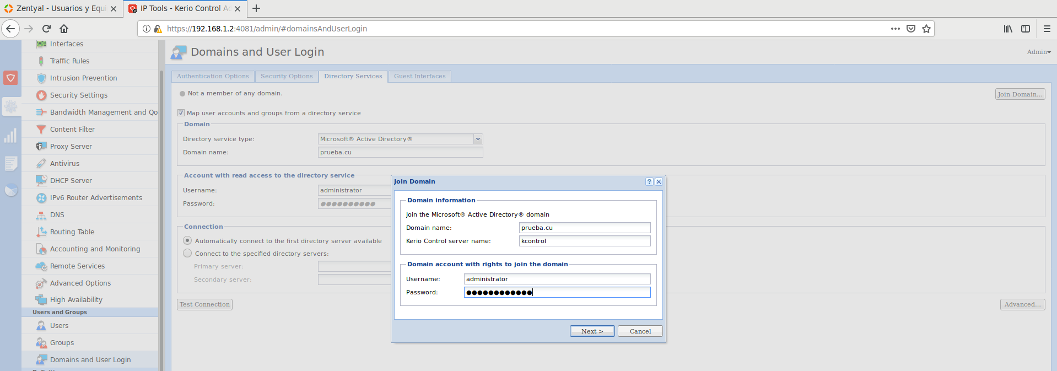Save page to Pocket icon
Screen dimensions: 1057x371
click(911, 29)
